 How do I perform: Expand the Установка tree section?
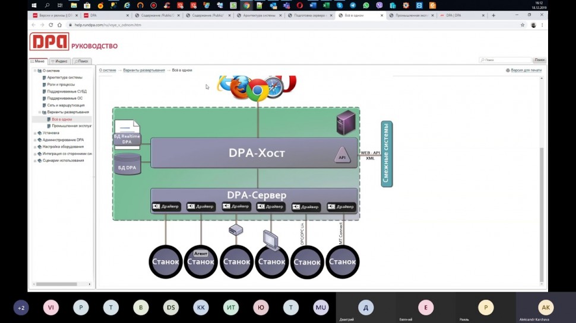coord(35,133)
